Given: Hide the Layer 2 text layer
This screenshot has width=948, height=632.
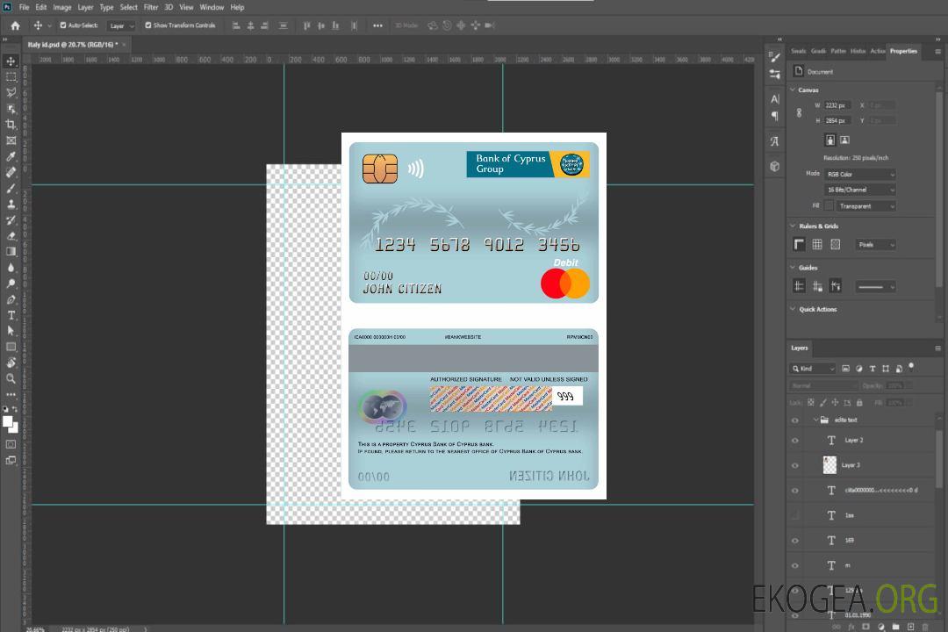Looking at the screenshot, I should 795,441.
